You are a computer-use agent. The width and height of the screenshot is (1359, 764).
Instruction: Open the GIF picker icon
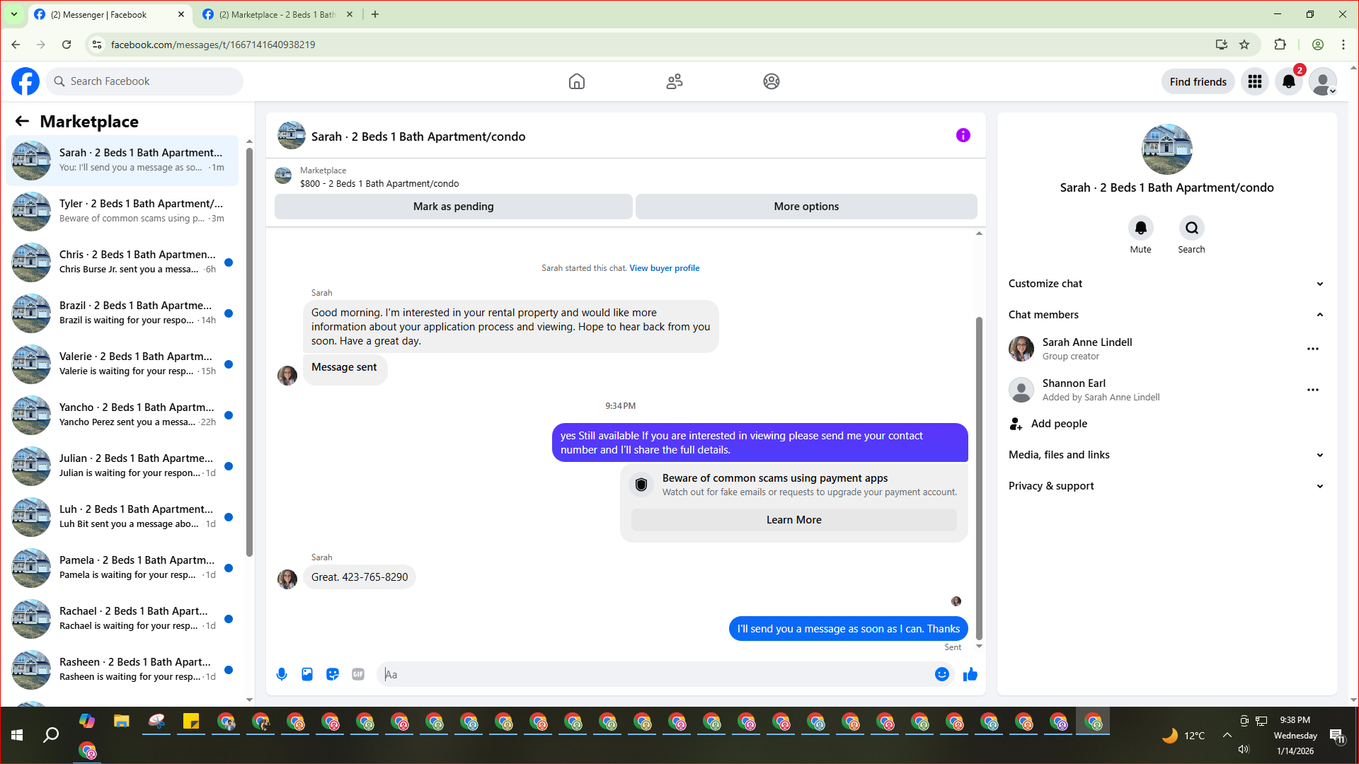[x=358, y=674]
